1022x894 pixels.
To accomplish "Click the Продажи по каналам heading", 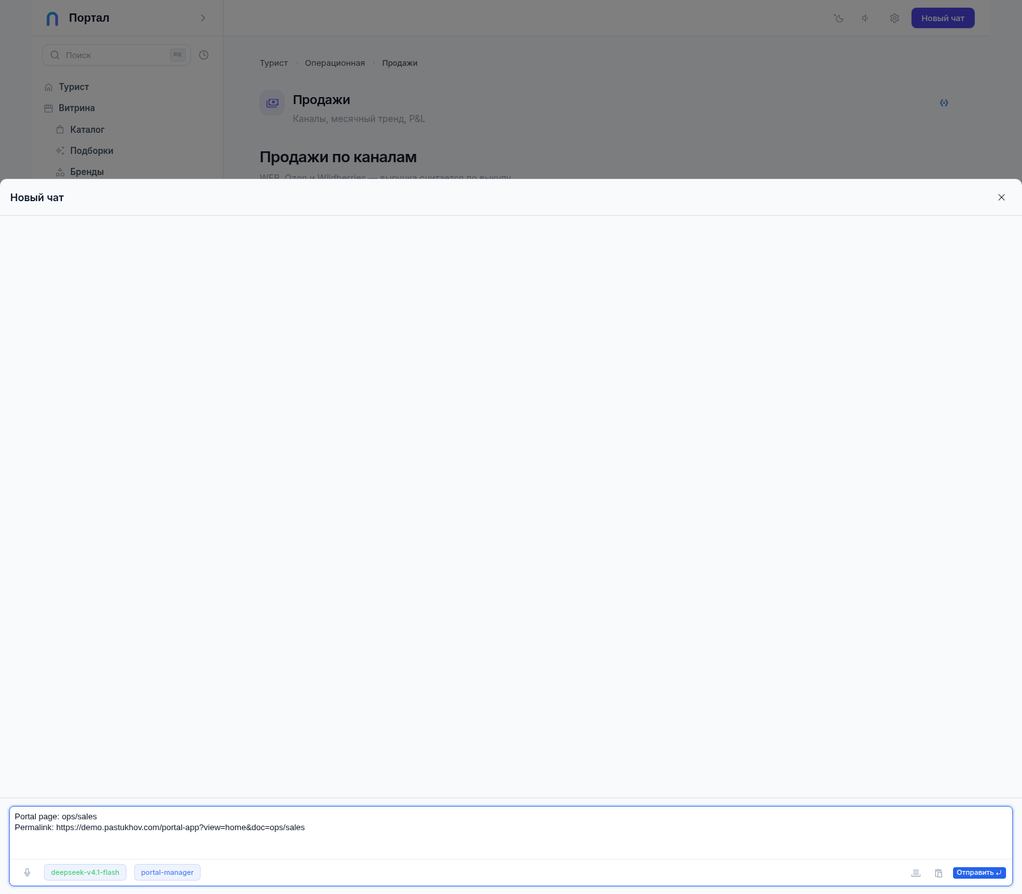I will pos(338,157).
